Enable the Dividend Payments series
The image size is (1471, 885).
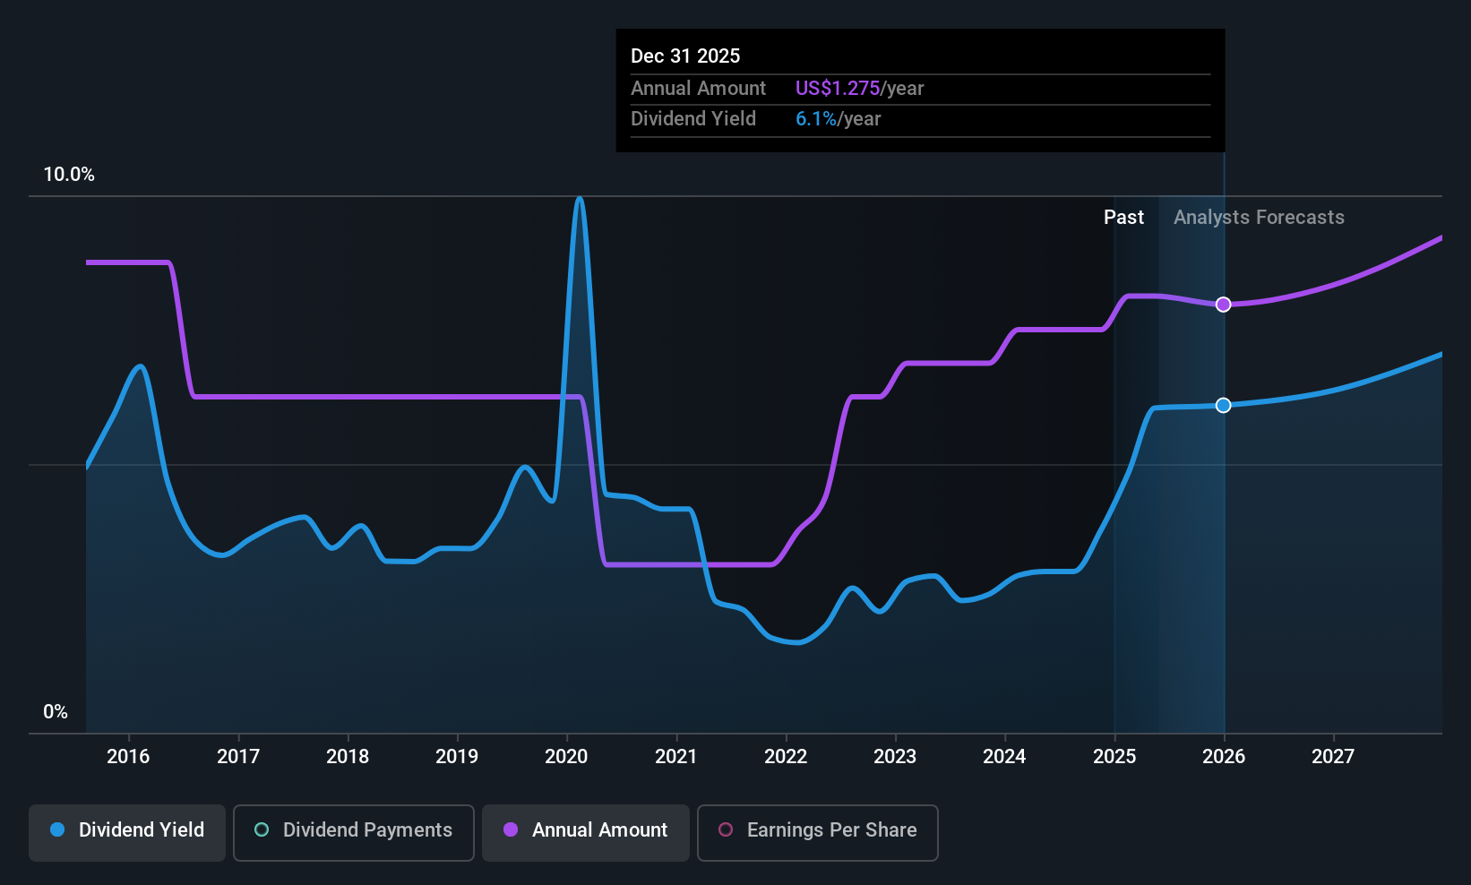pyautogui.click(x=354, y=833)
